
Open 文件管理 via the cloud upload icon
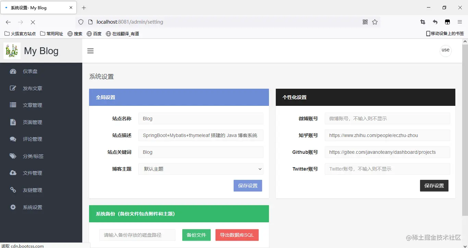coord(13,173)
